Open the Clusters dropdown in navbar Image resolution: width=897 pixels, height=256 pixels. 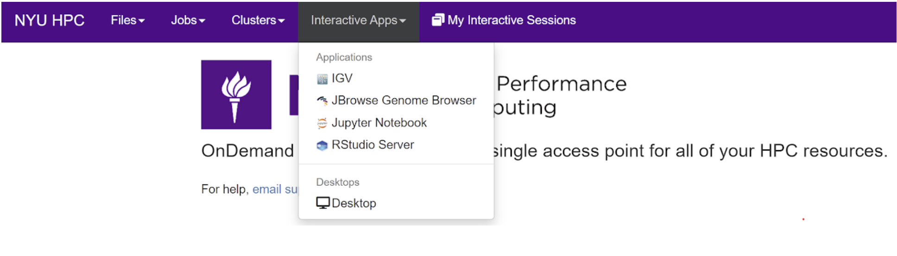point(258,20)
